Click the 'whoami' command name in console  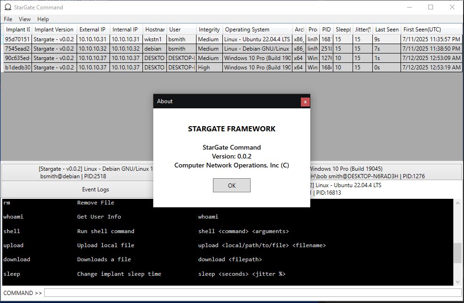(x=13, y=217)
